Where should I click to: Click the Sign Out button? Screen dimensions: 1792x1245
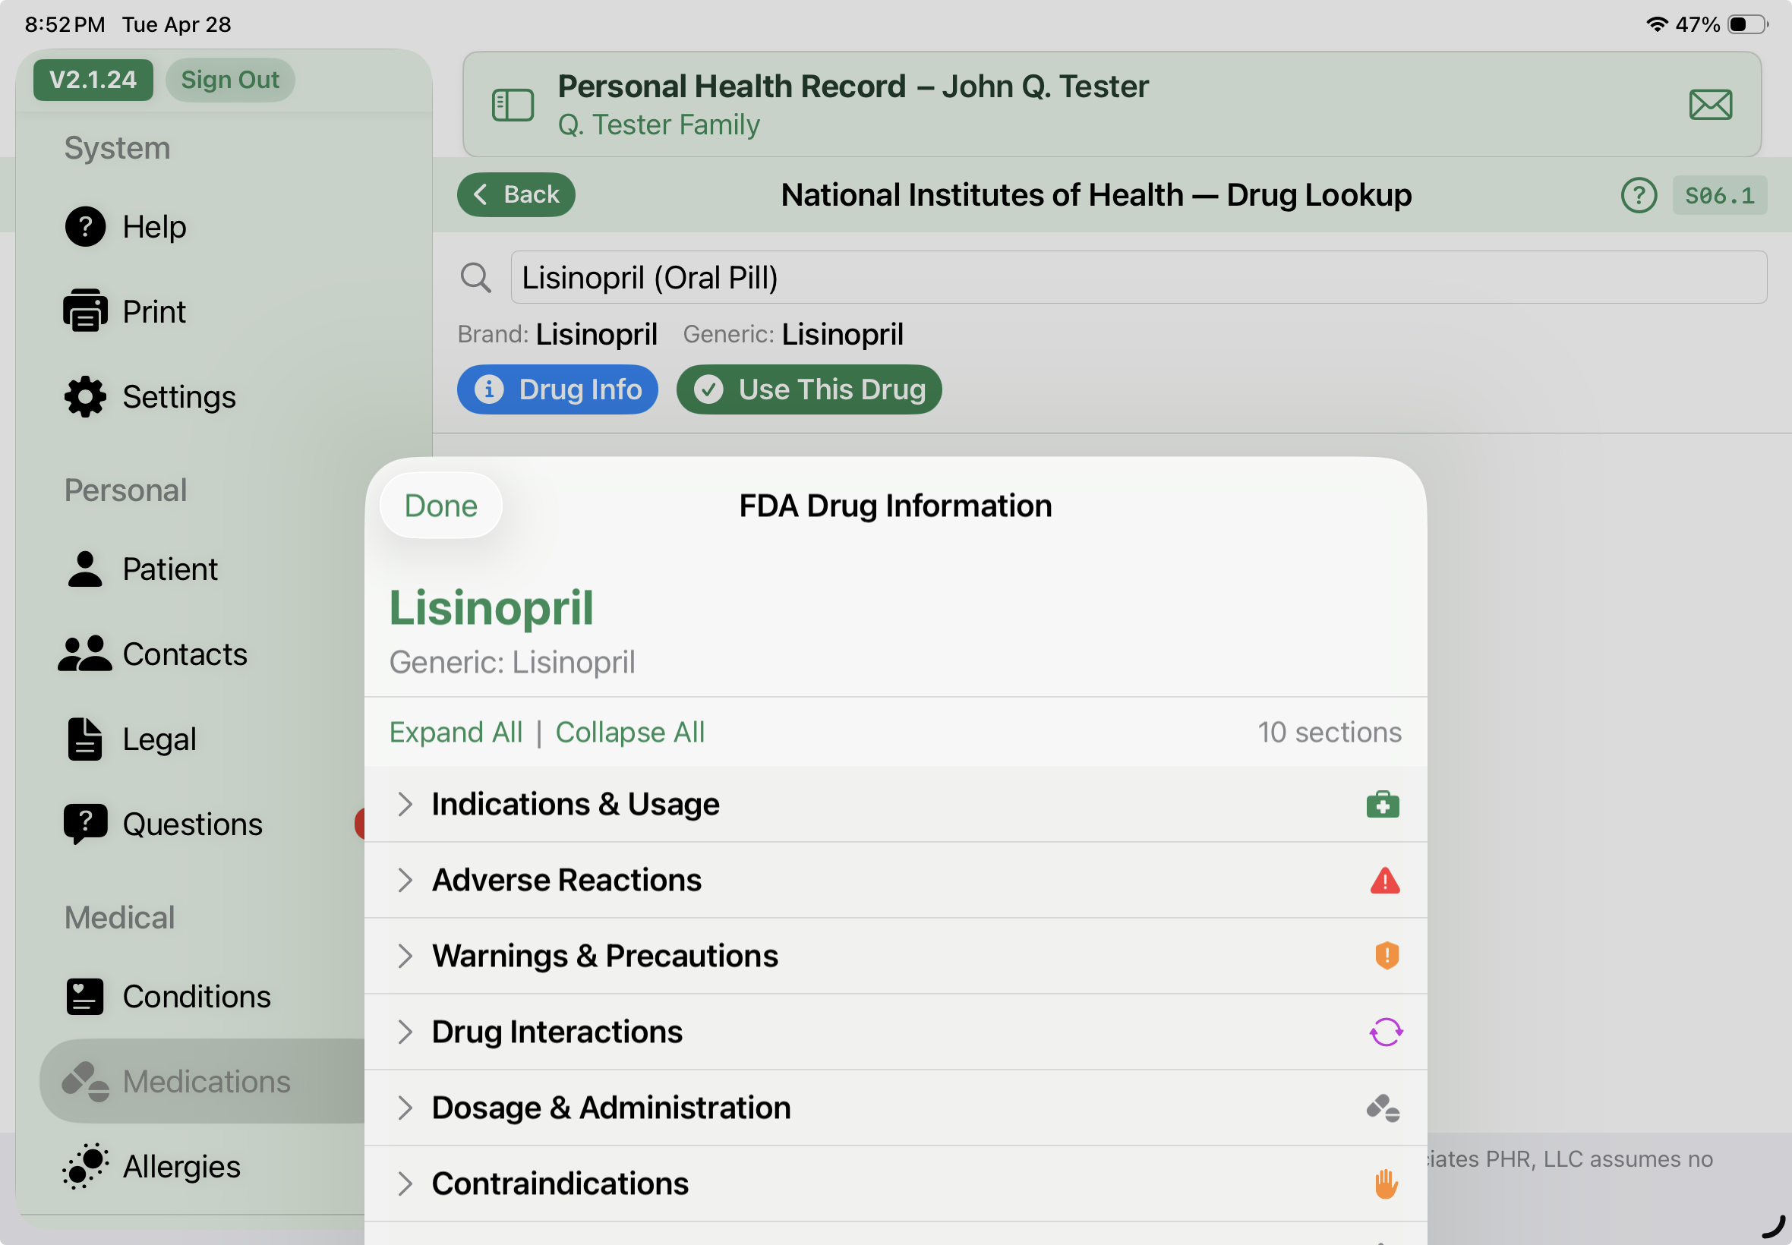pyautogui.click(x=229, y=80)
